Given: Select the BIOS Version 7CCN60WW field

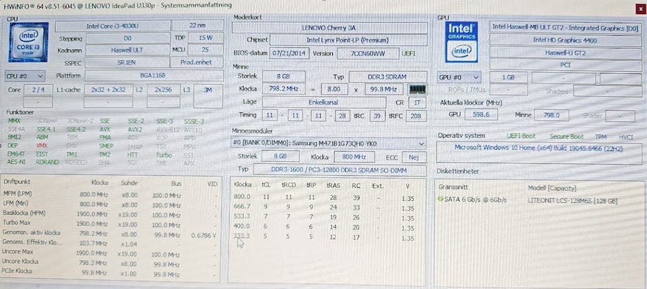Looking at the screenshot, I should [x=368, y=54].
